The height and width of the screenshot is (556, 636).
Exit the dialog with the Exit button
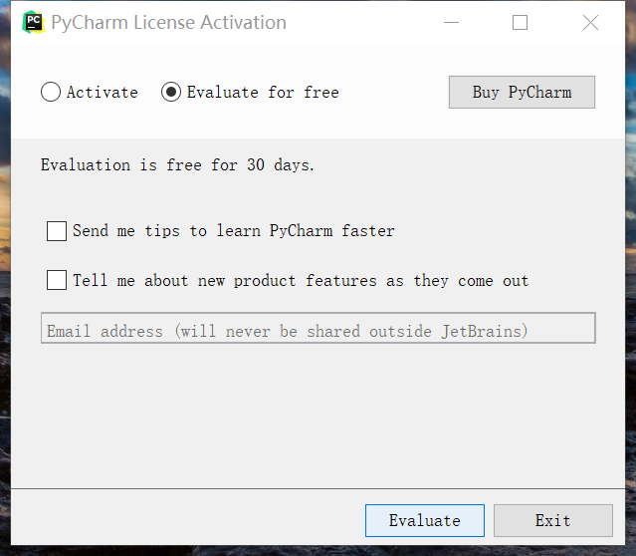tap(552, 520)
